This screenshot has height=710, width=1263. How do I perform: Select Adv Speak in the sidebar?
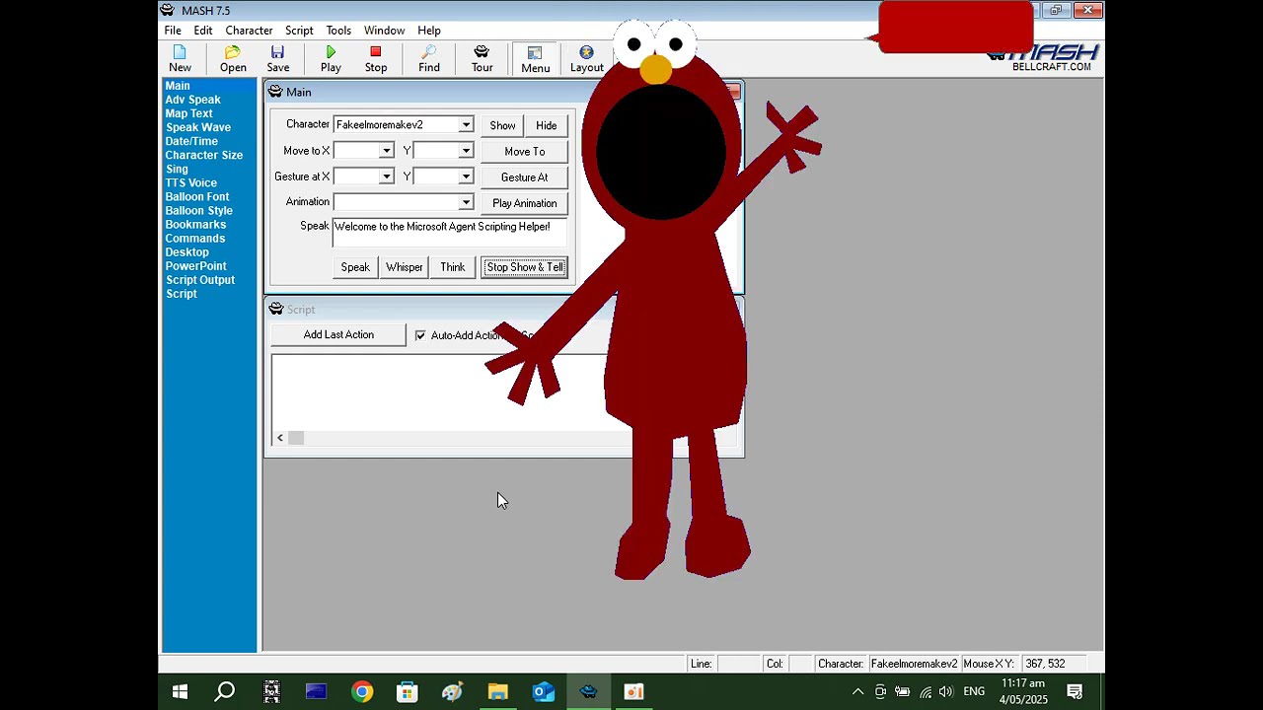click(193, 100)
